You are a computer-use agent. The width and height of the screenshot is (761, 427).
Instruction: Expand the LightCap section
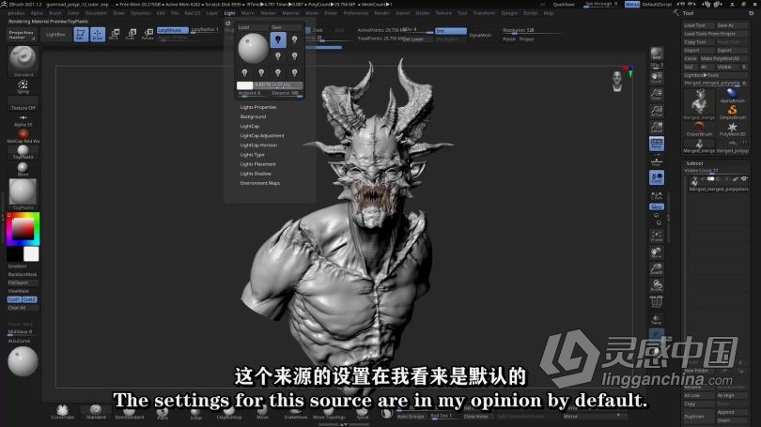250,126
